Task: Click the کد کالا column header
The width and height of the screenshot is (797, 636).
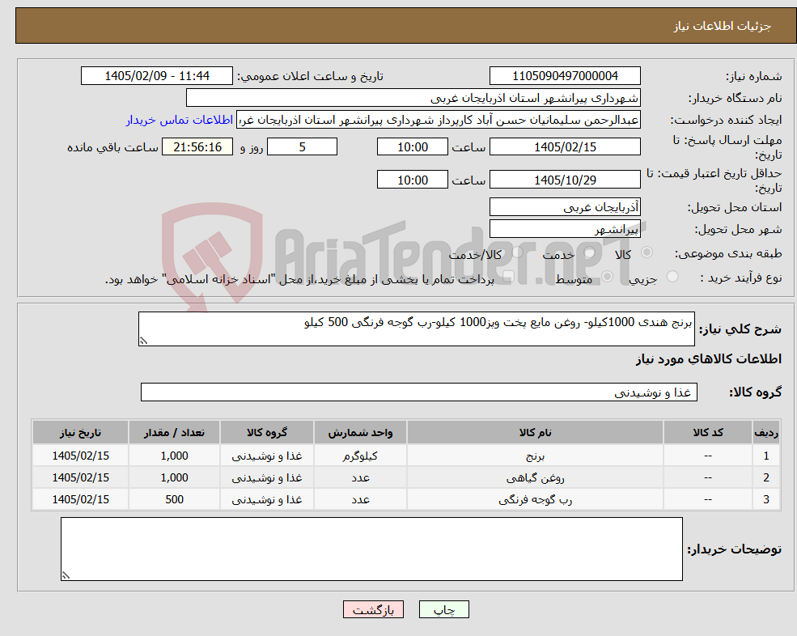Action: click(x=707, y=433)
